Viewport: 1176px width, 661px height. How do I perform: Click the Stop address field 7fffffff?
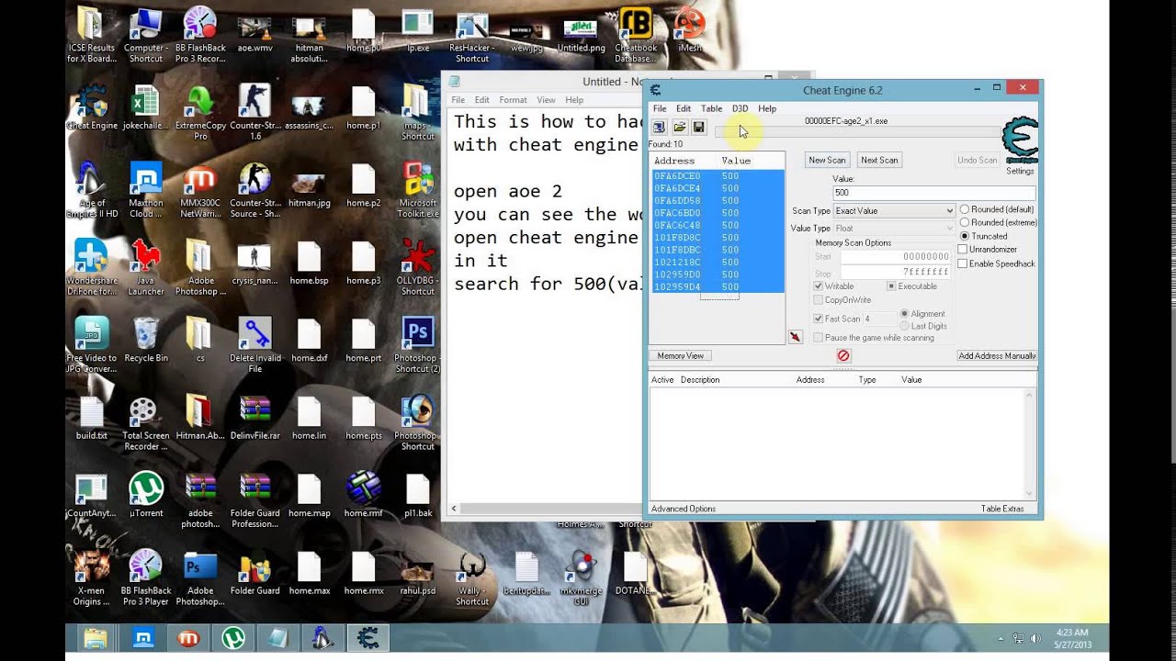click(895, 274)
